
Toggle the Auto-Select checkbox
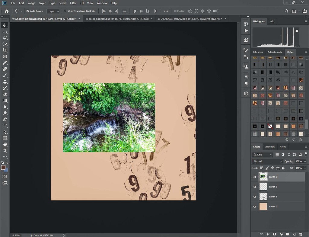point(28,11)
